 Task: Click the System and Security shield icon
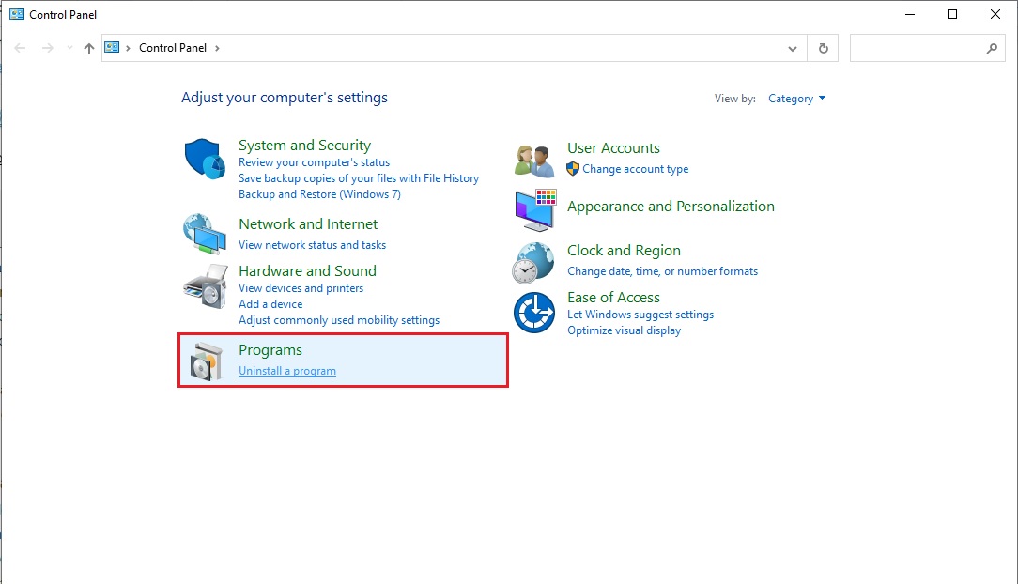[205, 159]
